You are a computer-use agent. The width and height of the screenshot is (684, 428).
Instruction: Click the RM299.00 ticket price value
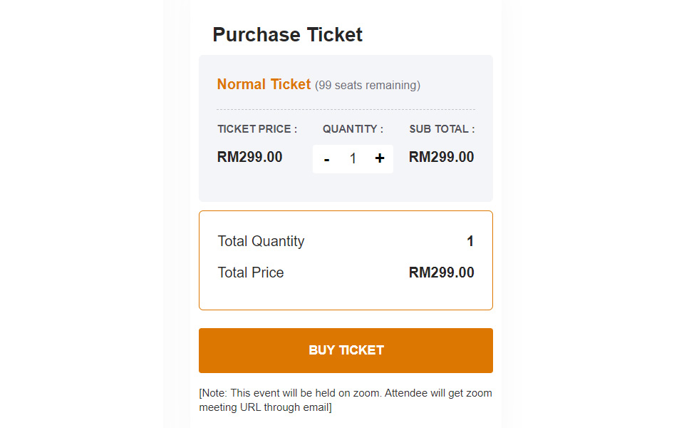(249, 157)
